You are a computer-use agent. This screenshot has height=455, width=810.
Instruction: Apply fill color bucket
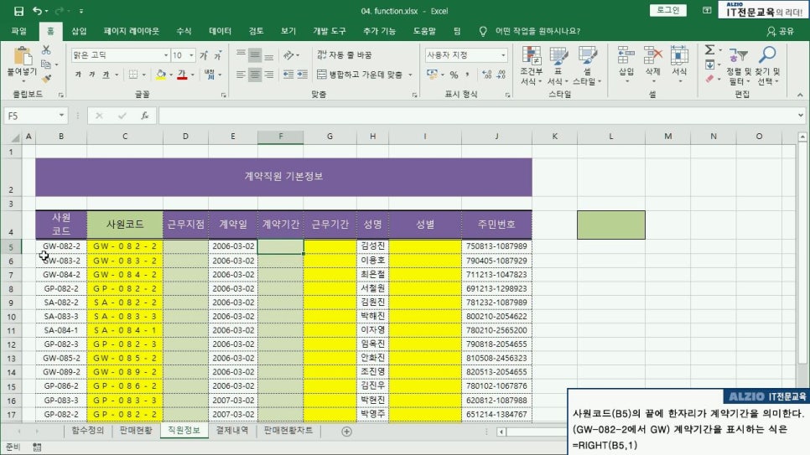(161, 75)
